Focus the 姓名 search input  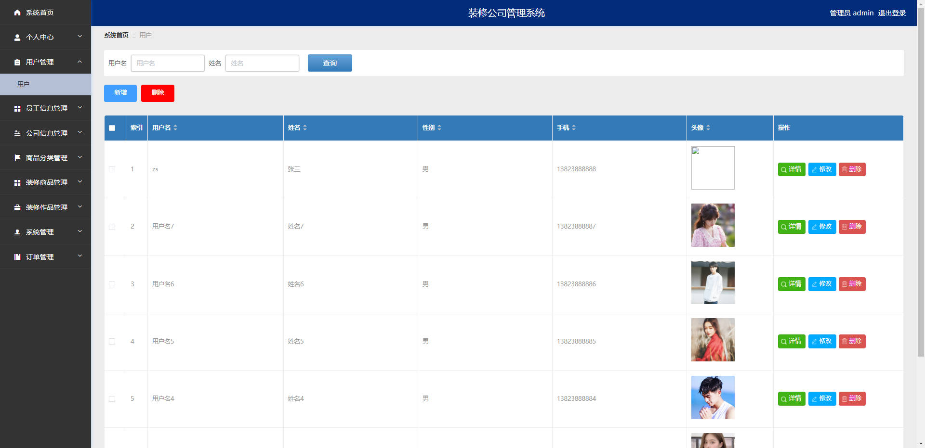pos(262,63)
